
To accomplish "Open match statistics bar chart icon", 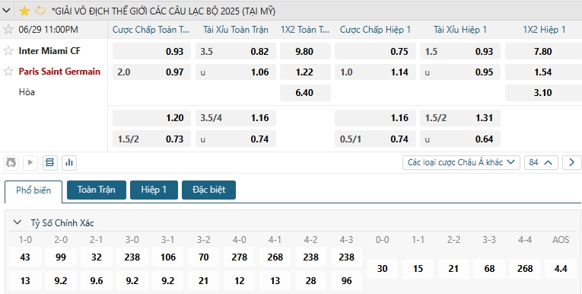I will pos(69,162).
